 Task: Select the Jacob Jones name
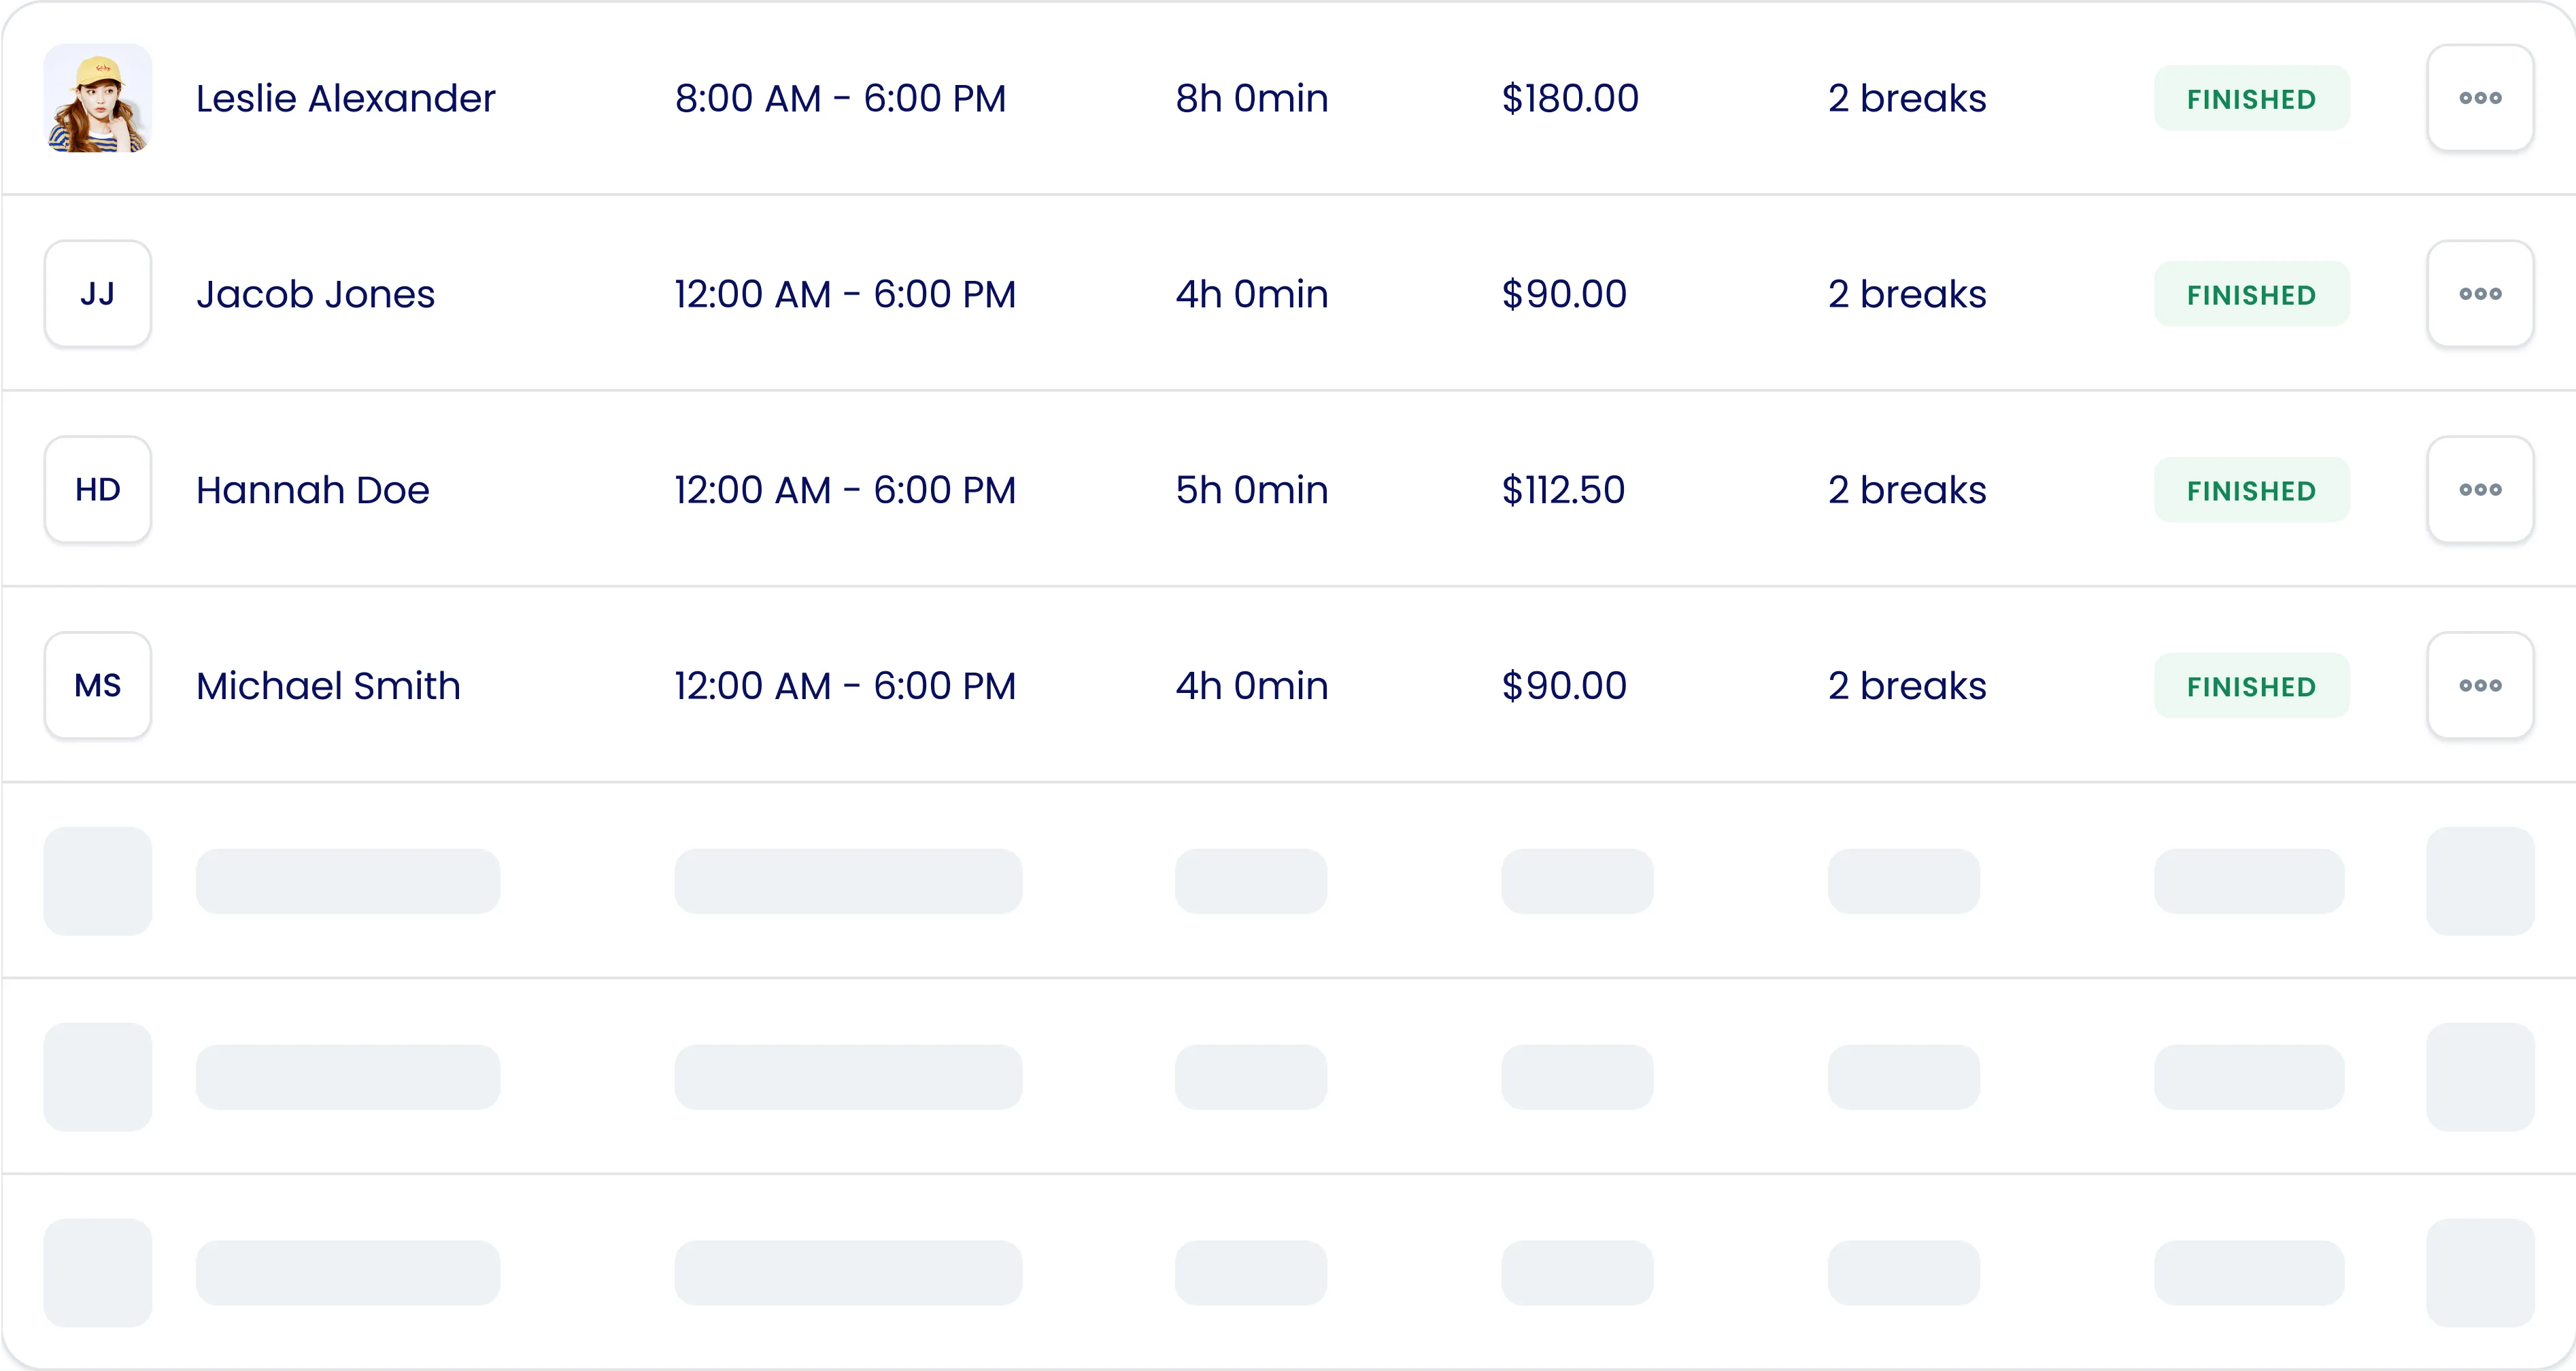point(315,294)
